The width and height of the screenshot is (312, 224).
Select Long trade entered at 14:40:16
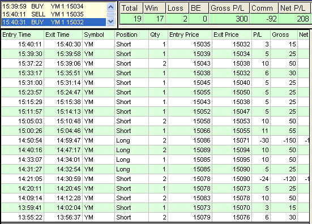point(155,150)
